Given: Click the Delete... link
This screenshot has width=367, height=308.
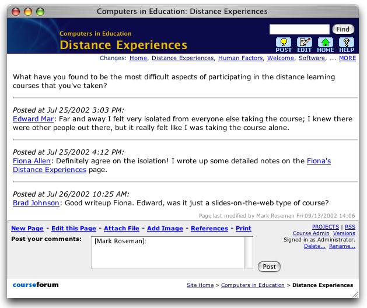Looking at the screenshot, I should pos(314,246).
